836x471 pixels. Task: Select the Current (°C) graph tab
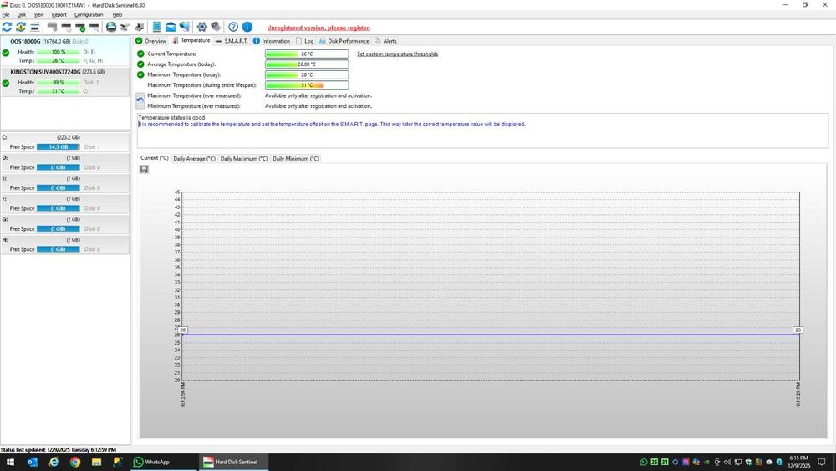coord(154,158)
